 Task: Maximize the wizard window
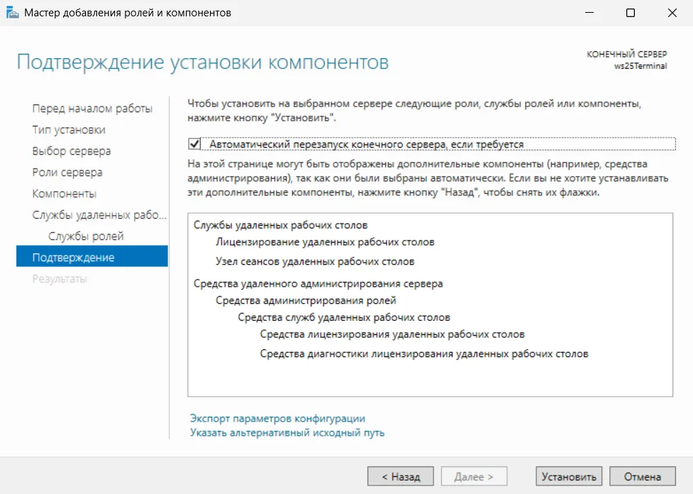pos(631,13)
